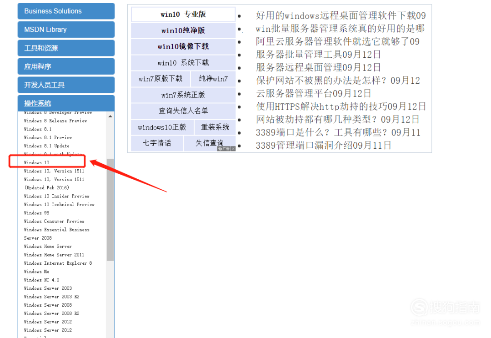This screenshot has width=491, height=338.
Task: Select Windows Server 2003 R2
Action: click(52, 297)
